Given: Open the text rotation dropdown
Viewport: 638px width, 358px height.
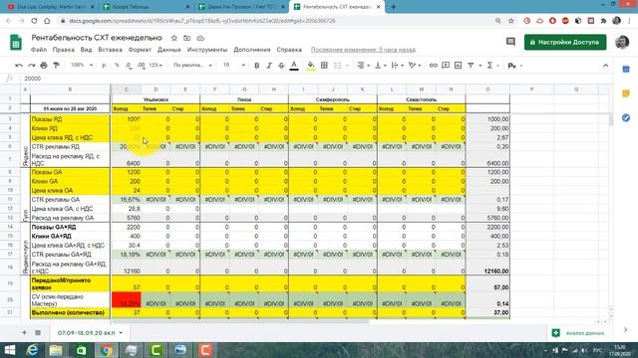Looking at the screenshot, I should click(x=415, y=66).
